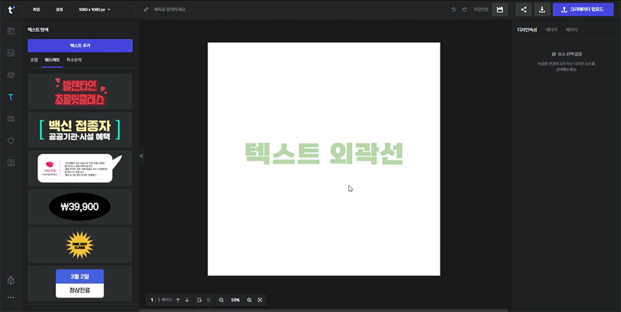Viewport: 621px width, 312px height.
Task: Zoom out with the magnifier minus icon
Action: [x=221, y=300]
